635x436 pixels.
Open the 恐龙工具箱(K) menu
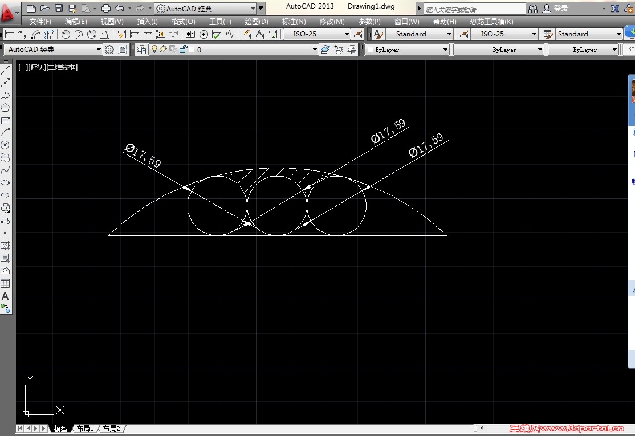point(491,22)
